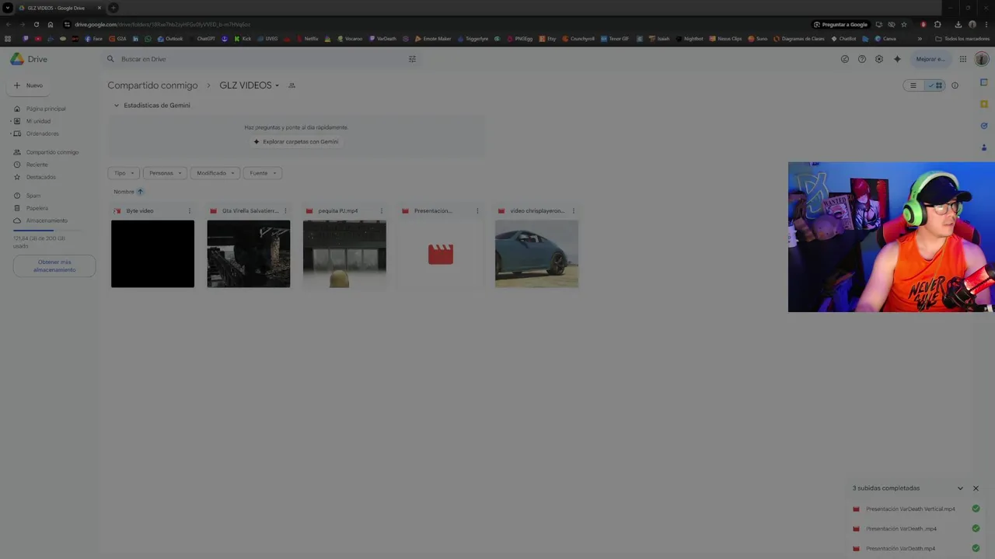Open the Netflix bookmark

click(307, 39)
